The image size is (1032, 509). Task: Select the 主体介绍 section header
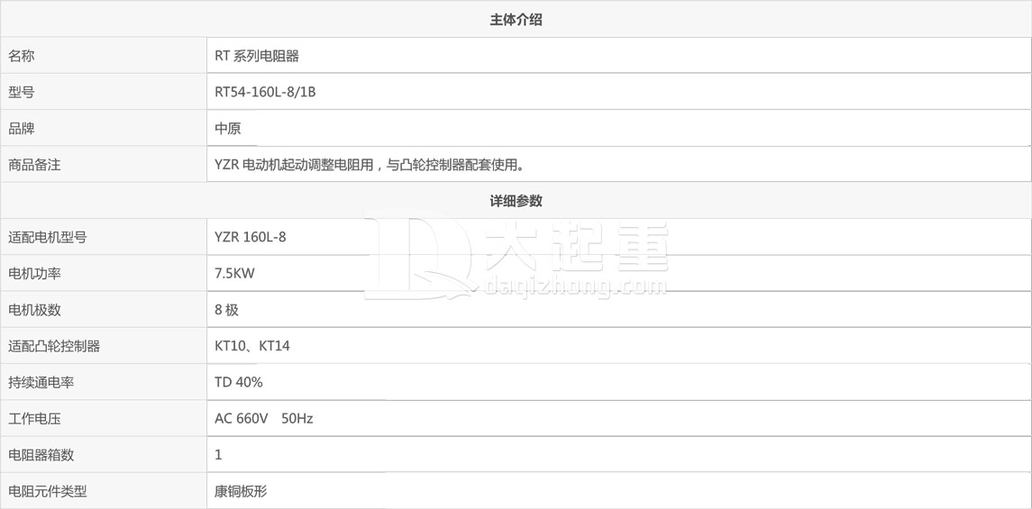point(516,20)
